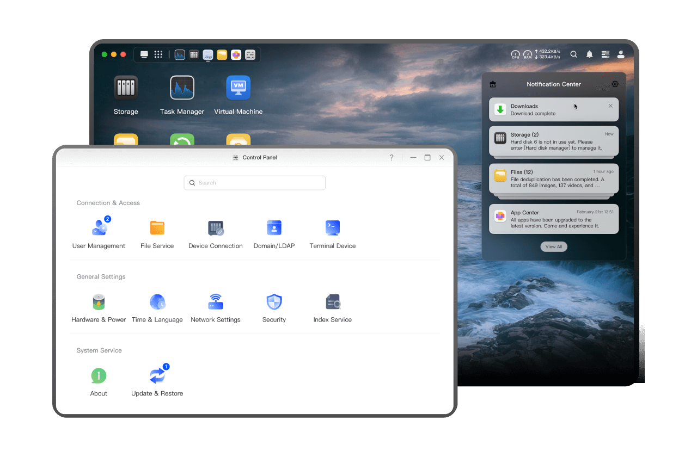Open Terminal Device settings

click(332, 228)
